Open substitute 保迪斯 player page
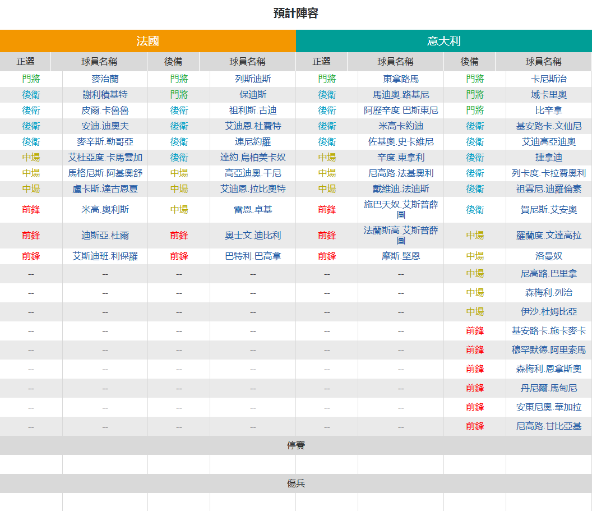The height and width of the screenshot is (511, 592). tap(253, 94)
